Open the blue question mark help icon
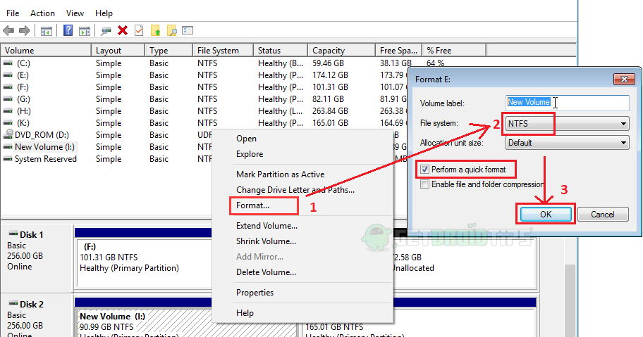 coord(68,30)
